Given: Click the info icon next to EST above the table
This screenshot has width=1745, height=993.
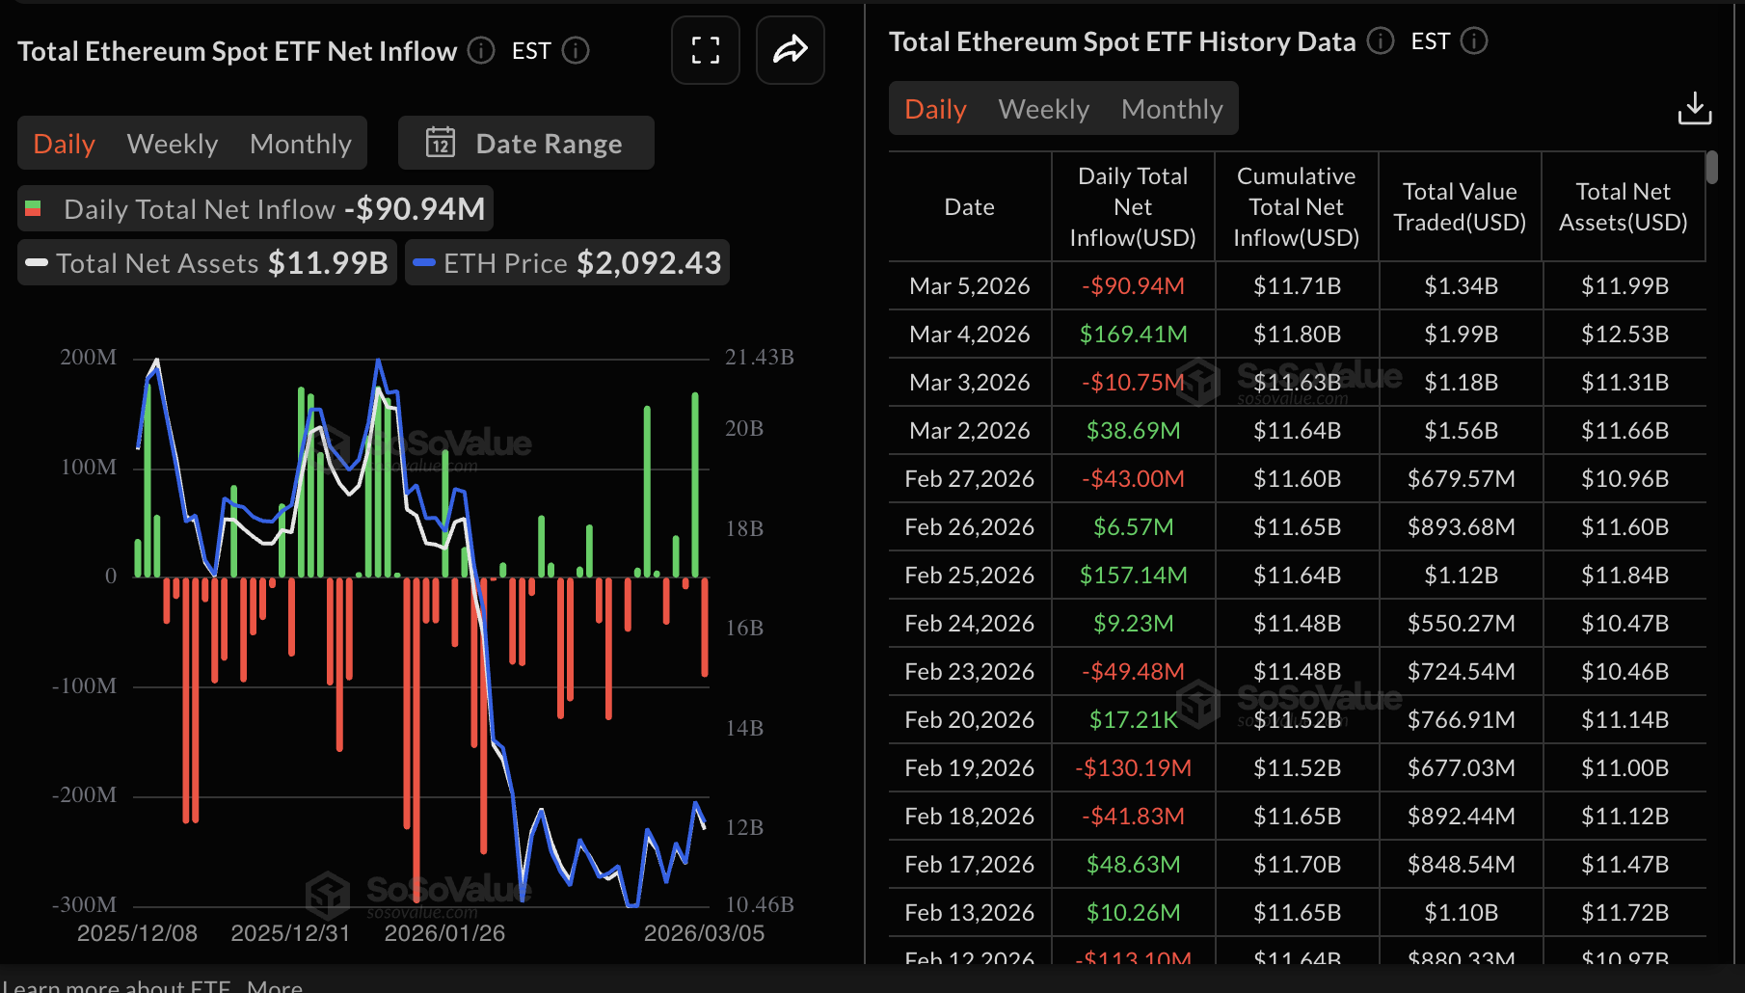Looking at the screenshot, I should click(1474, 40).
